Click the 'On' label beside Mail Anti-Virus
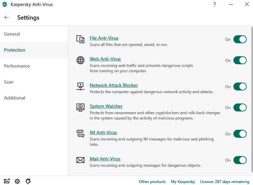This screenshot has width=253, height=185. (228, 160)
